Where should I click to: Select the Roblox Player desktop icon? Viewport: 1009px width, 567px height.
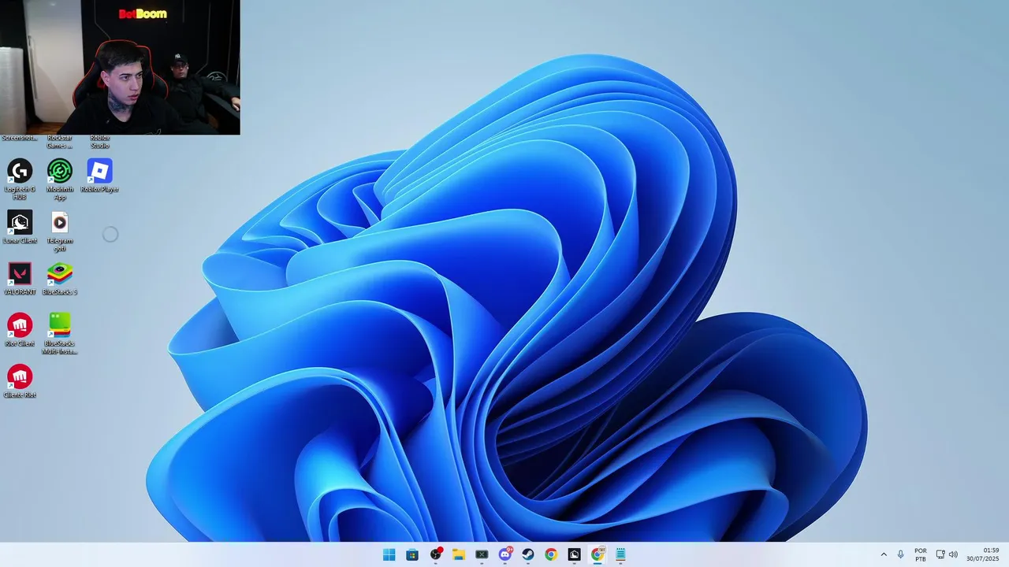click(100, 176)
